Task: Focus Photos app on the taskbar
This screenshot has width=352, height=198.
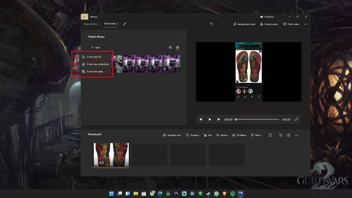Action: pos(241,194)
